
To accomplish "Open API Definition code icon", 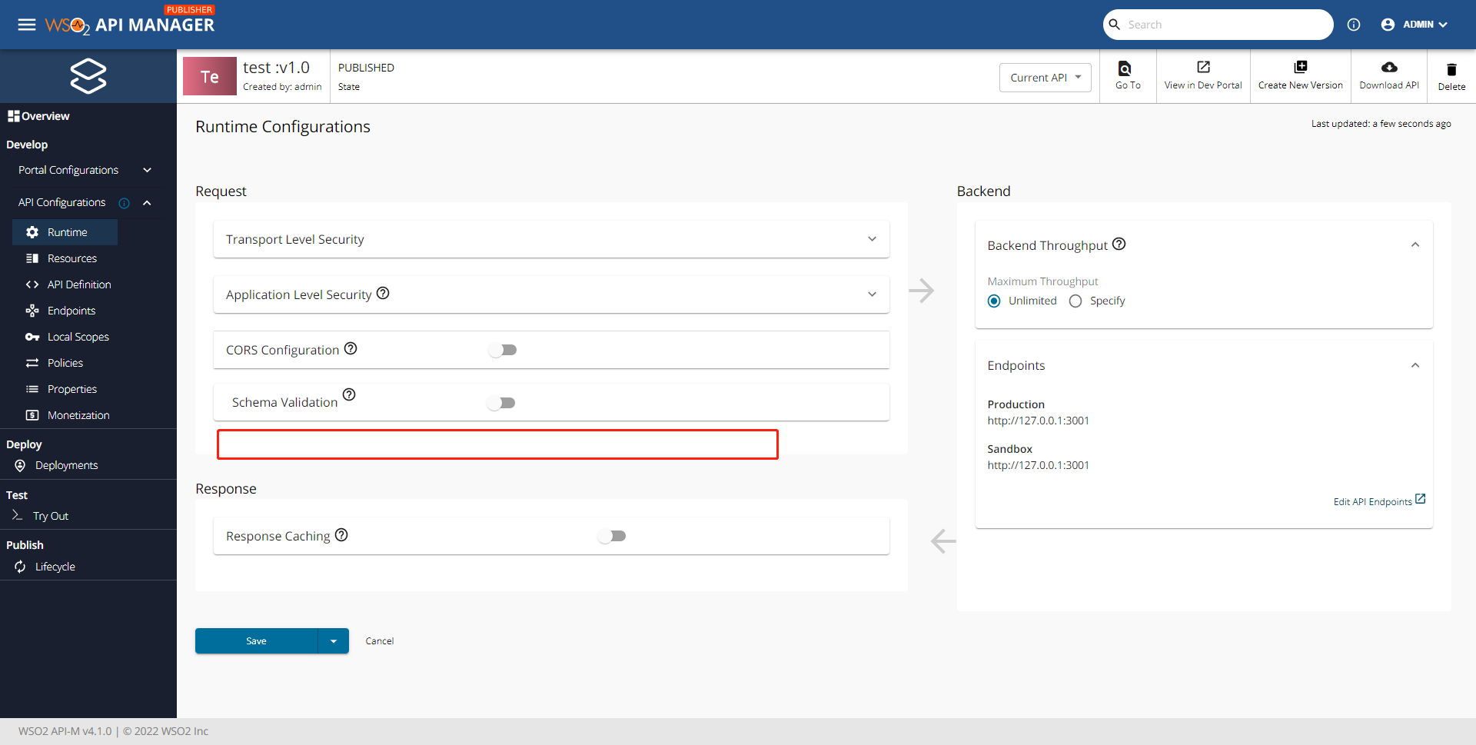I will tap(32, 284).
